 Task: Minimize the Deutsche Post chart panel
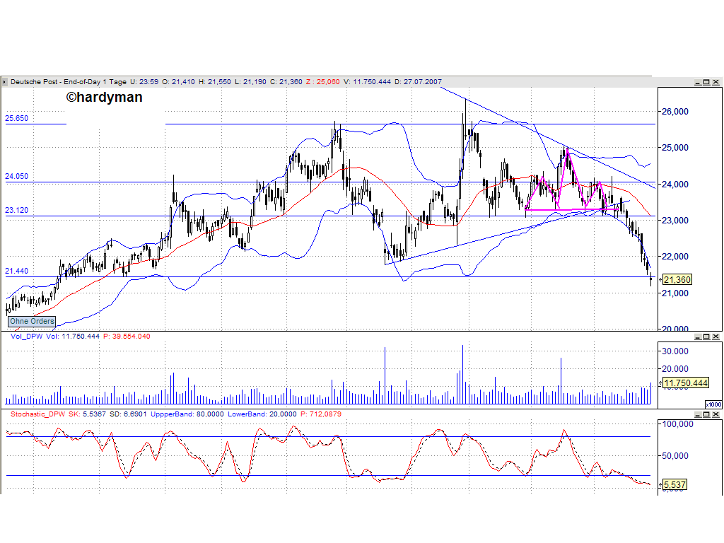(698, 81)
